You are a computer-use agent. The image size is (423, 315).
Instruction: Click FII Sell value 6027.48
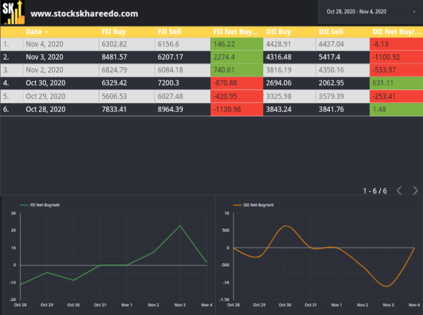click(170, 96)
